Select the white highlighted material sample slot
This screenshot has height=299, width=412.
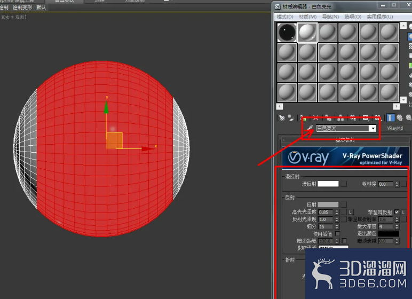(307, 33)
